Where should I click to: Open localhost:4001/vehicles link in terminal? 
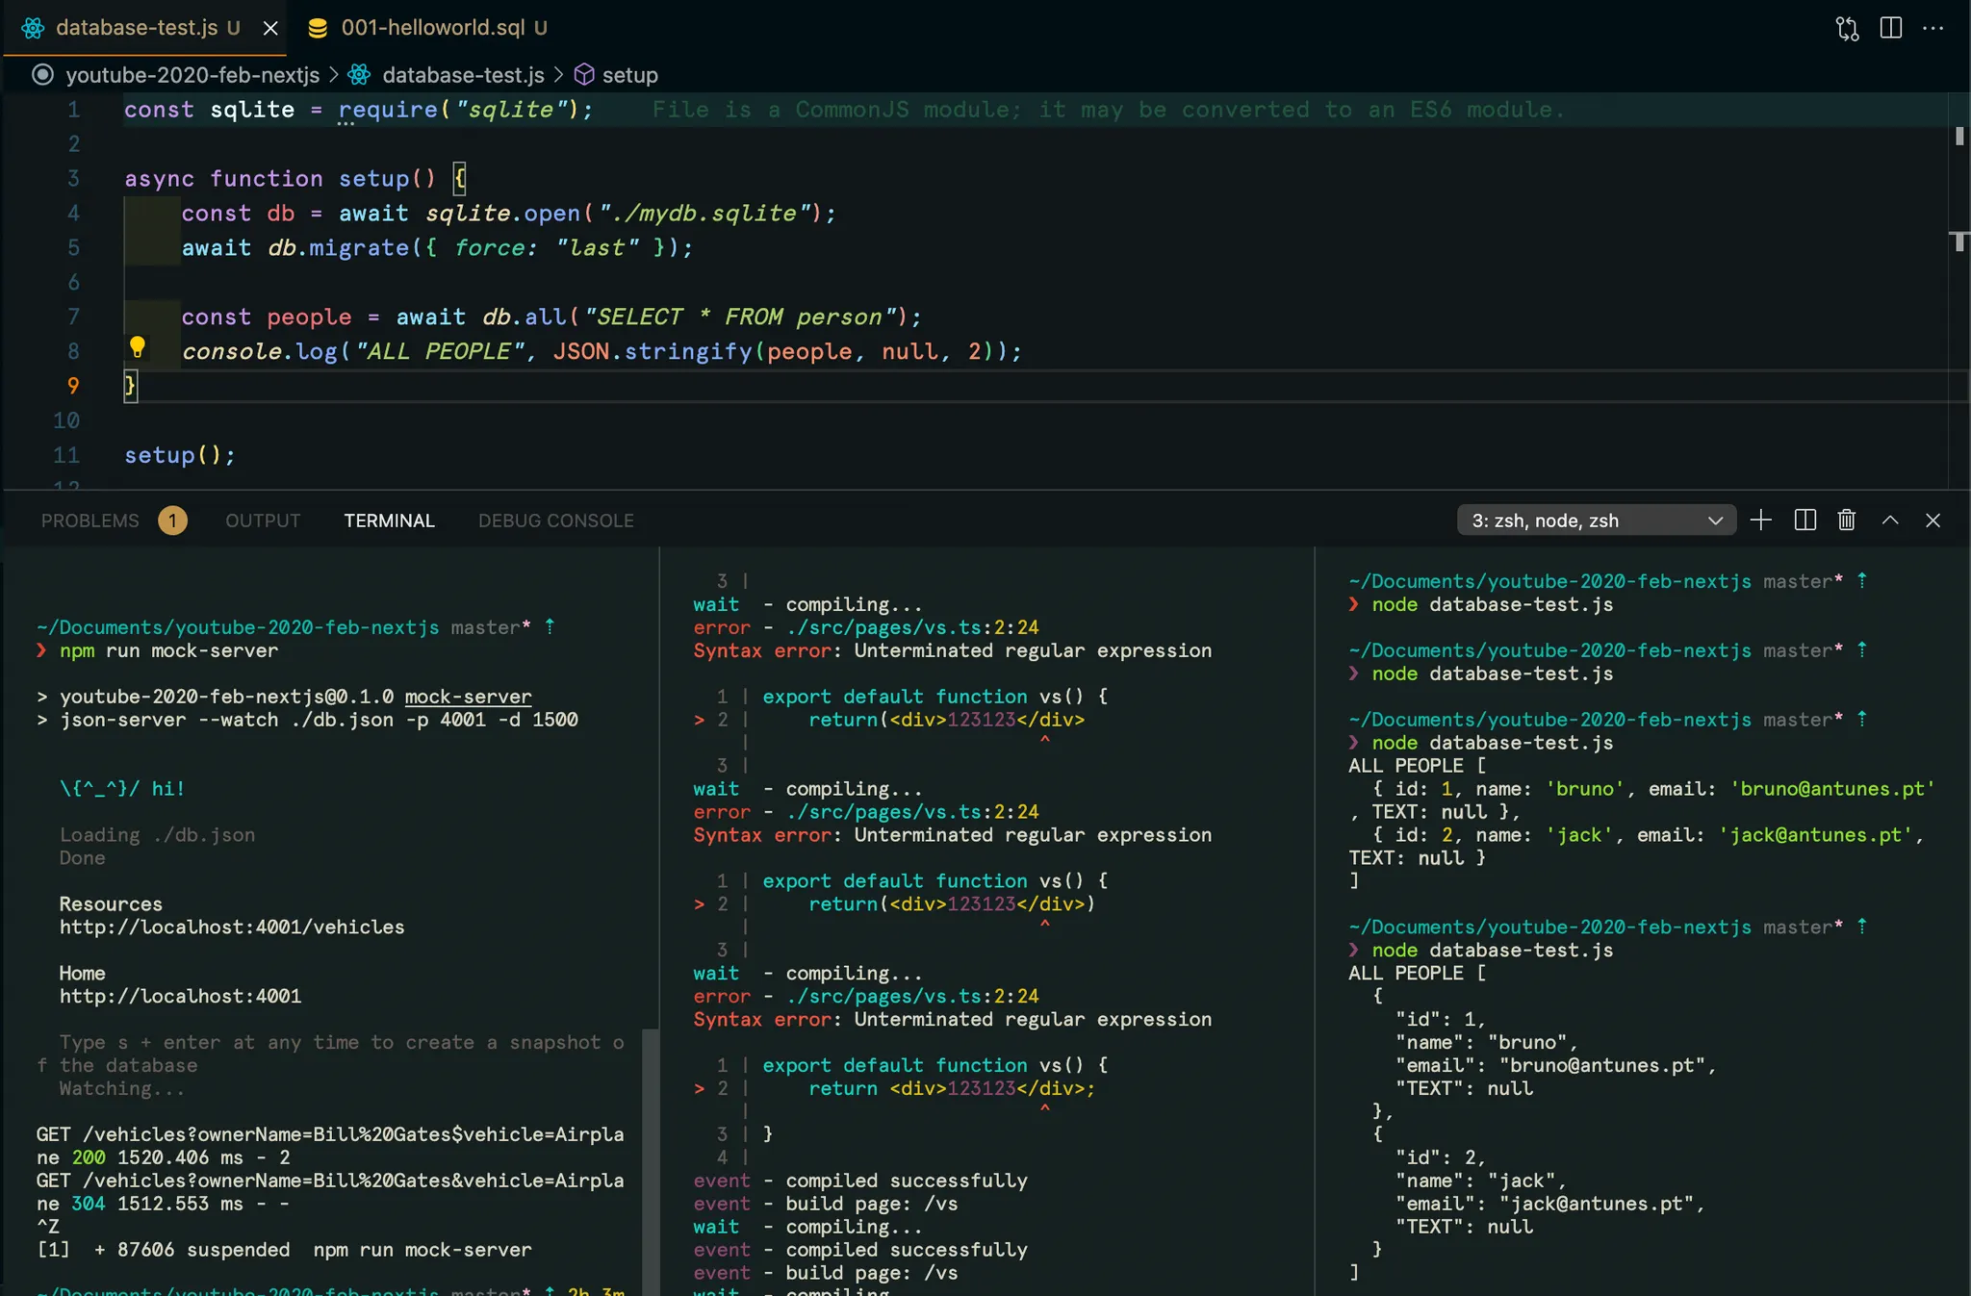click(x=232, y=928)
